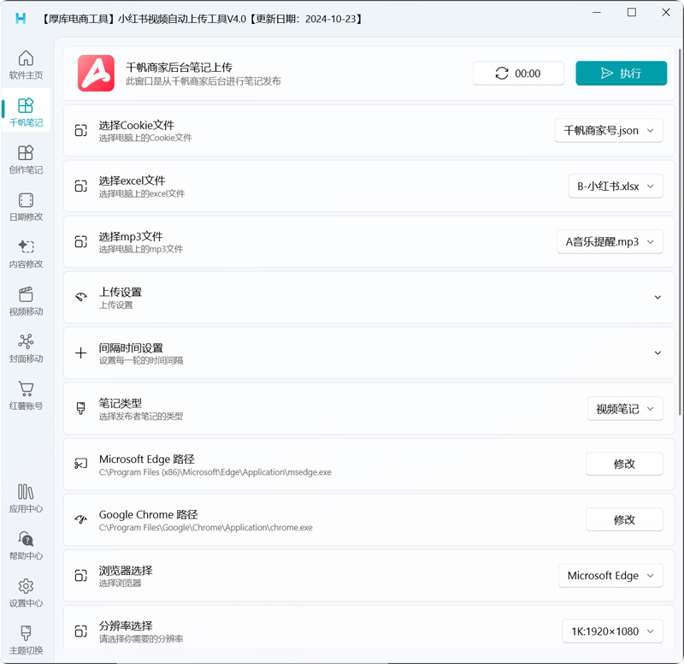Open 设置中心 gear icon
Image resolution: width=684 pixels, height=664 pixels.
[26, 586]
